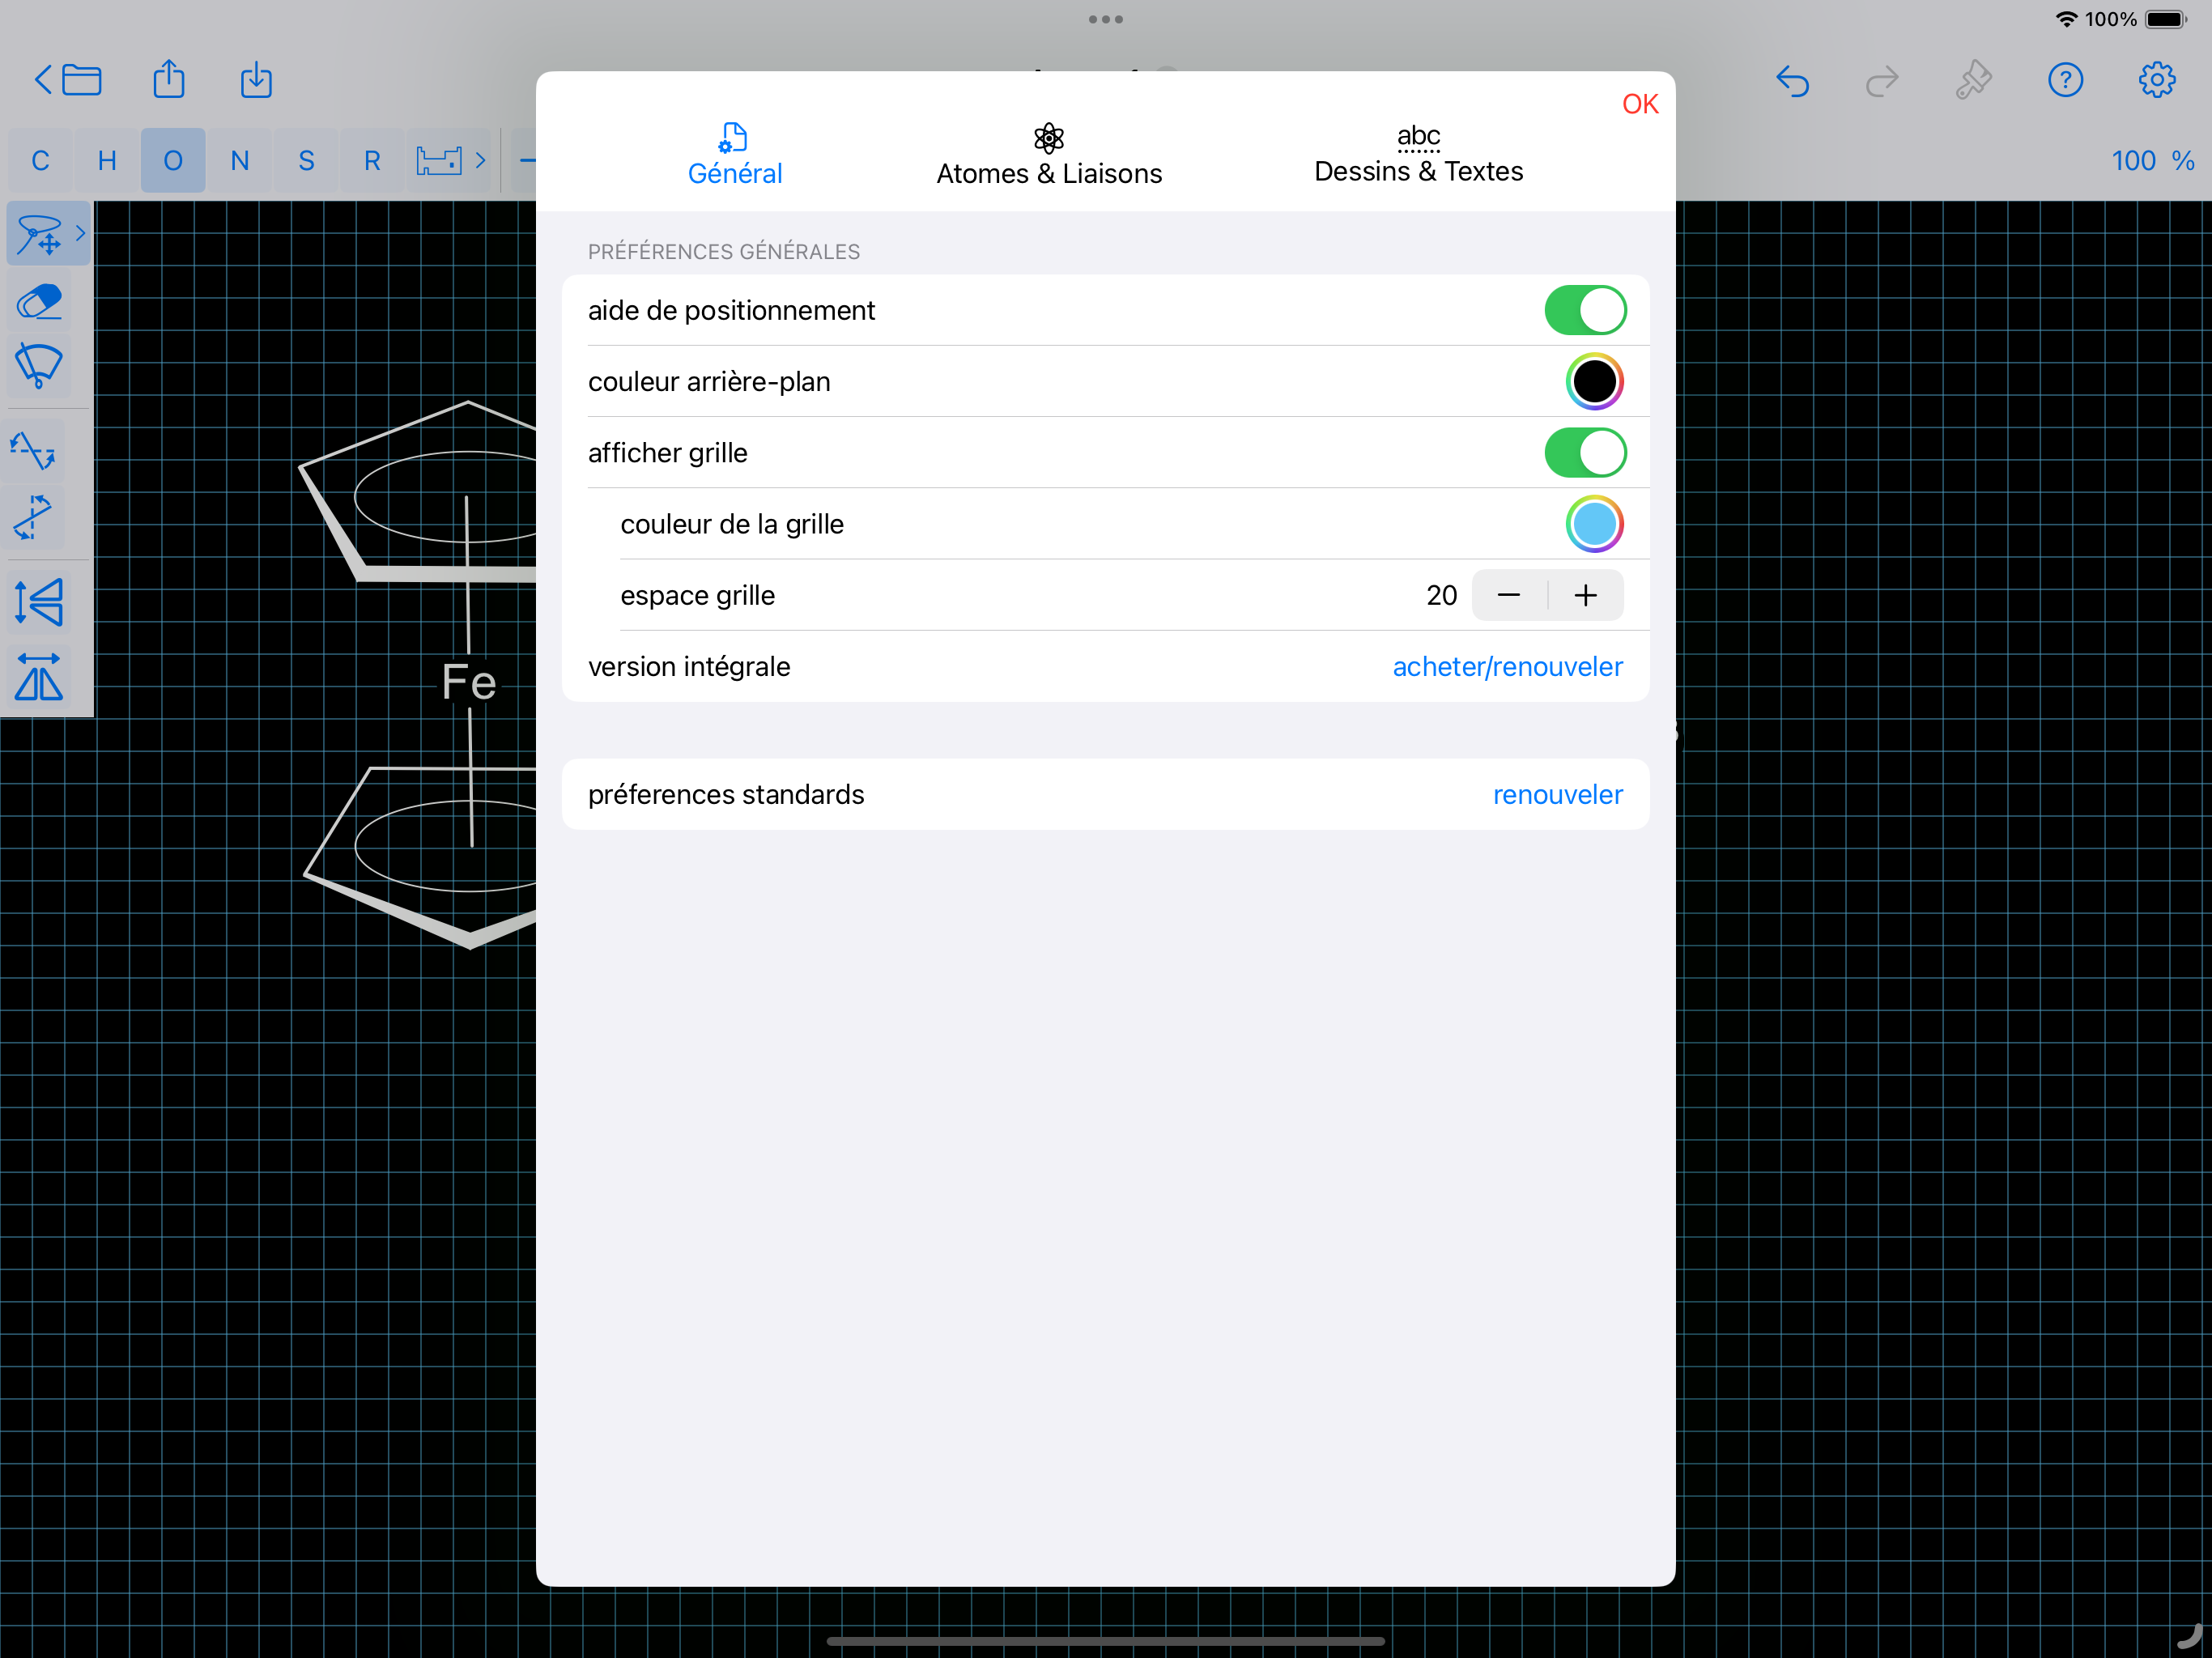Expand lasso tool options chevron
This screenshot has height=1658, width=2212.
80,233
